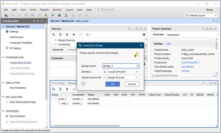Clear the design name field with X icon
Viewport: 221px width, 133px height.
(137, 66)
